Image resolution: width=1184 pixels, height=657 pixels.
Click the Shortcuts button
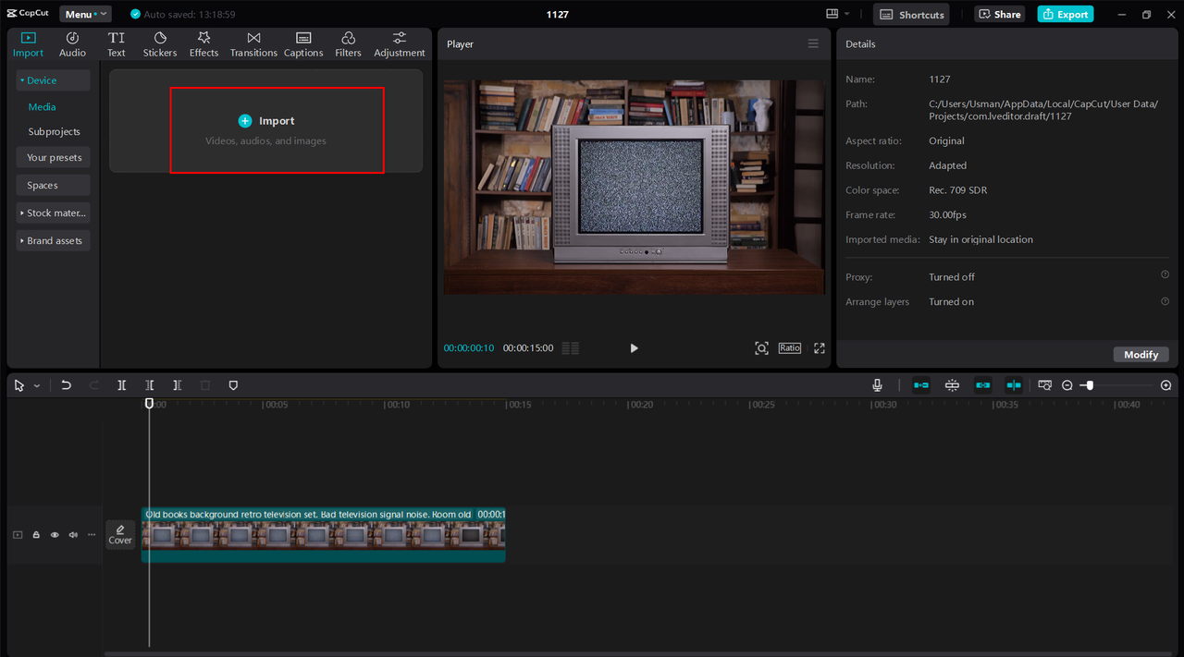911,14
